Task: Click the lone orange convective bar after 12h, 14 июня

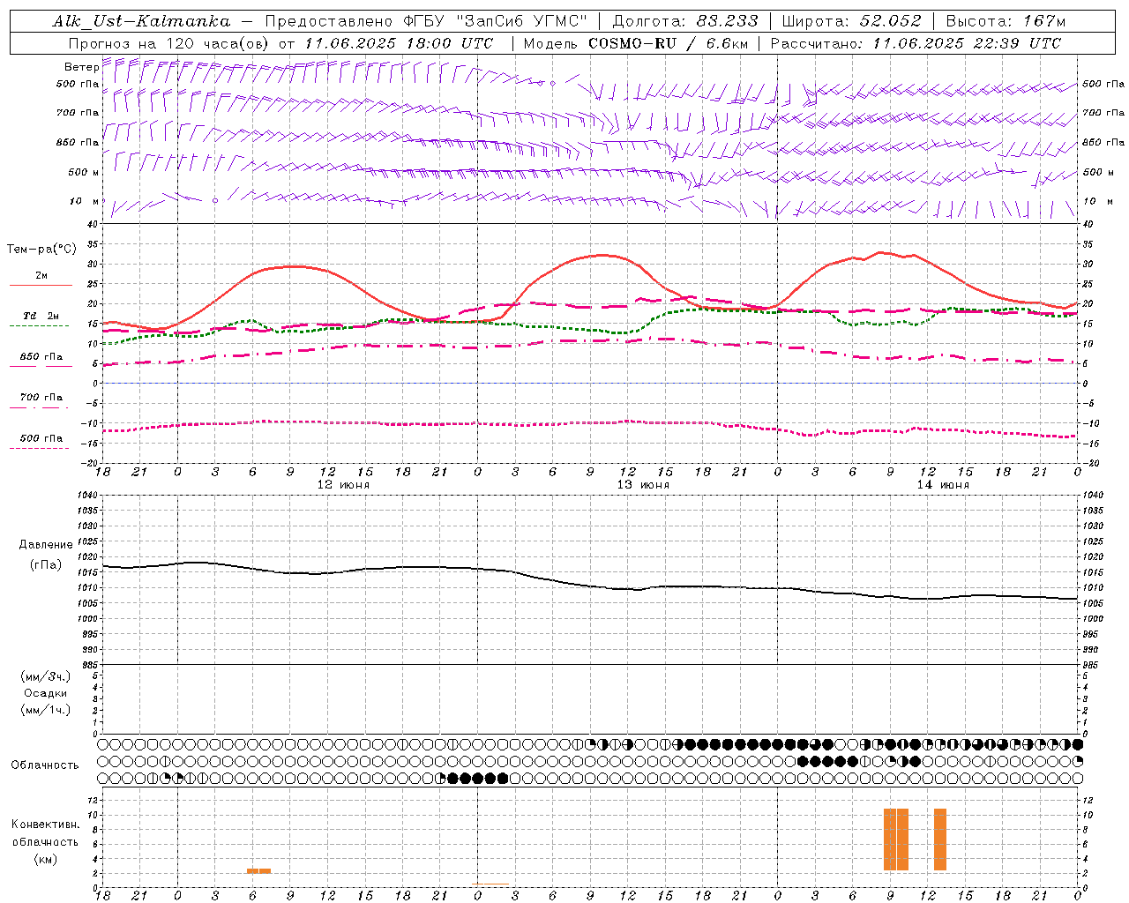Action: point(940,840)
